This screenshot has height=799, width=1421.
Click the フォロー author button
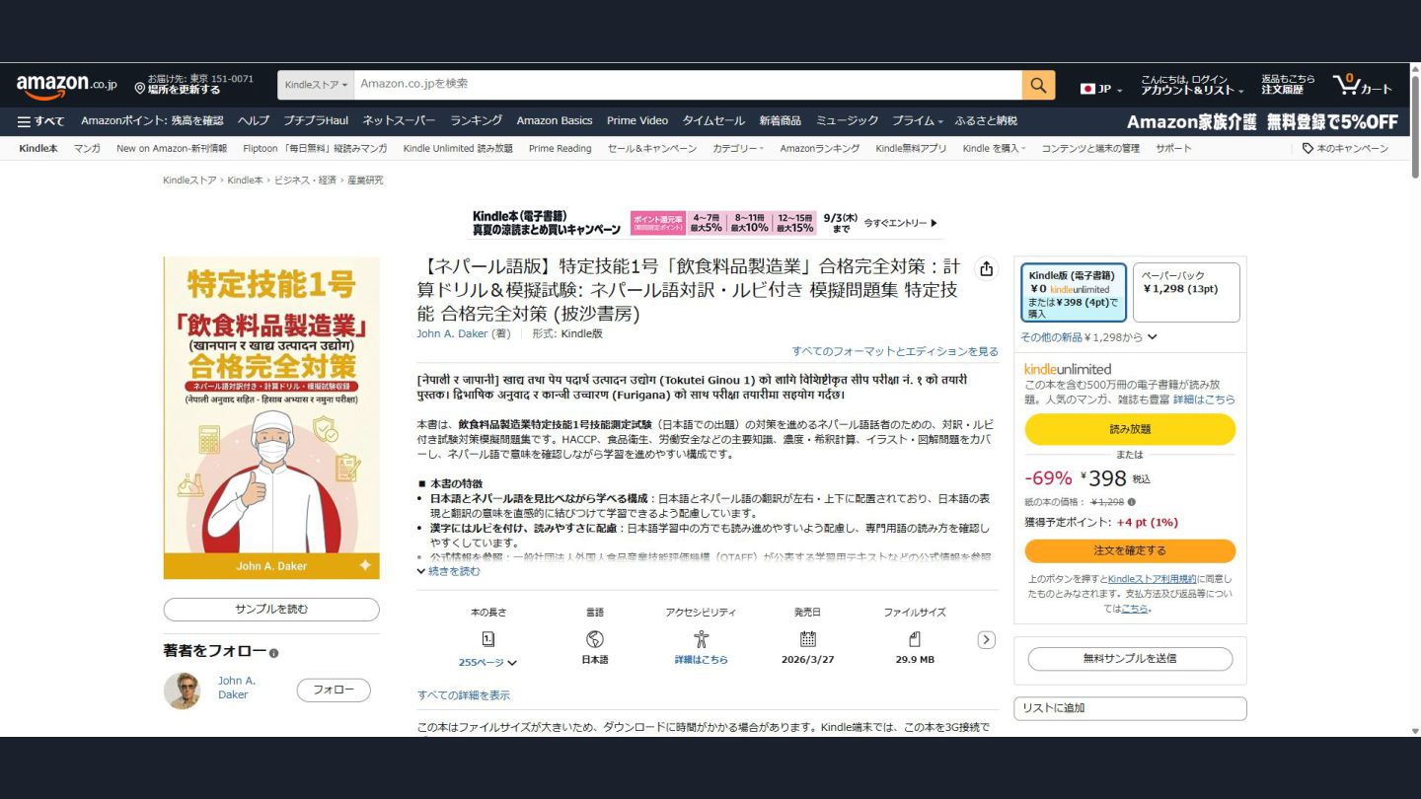[x=334, y=690]
